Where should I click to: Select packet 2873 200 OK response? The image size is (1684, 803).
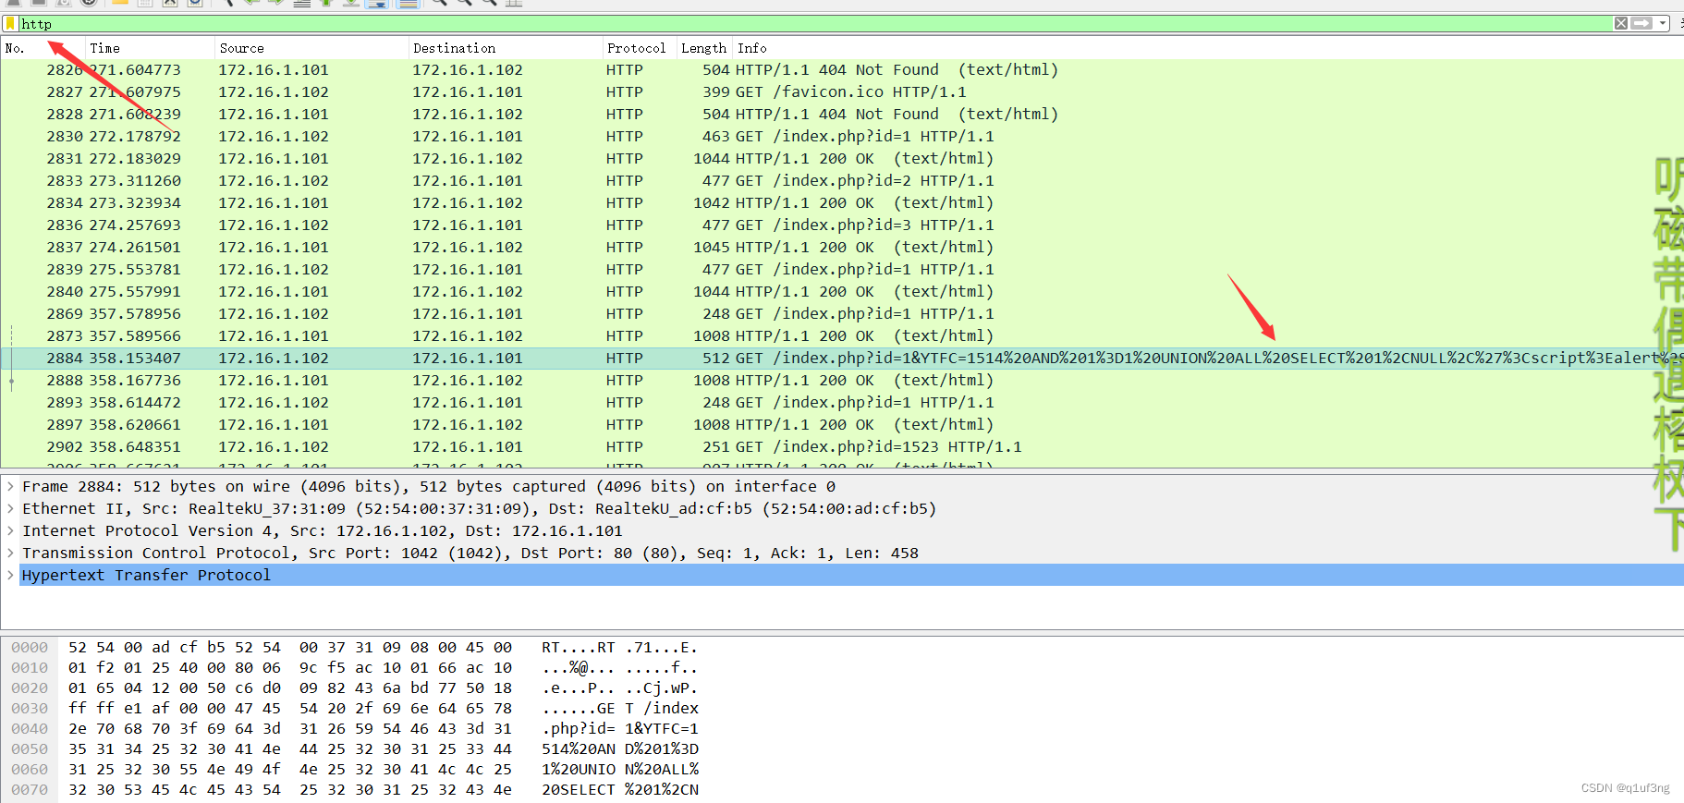842,335
